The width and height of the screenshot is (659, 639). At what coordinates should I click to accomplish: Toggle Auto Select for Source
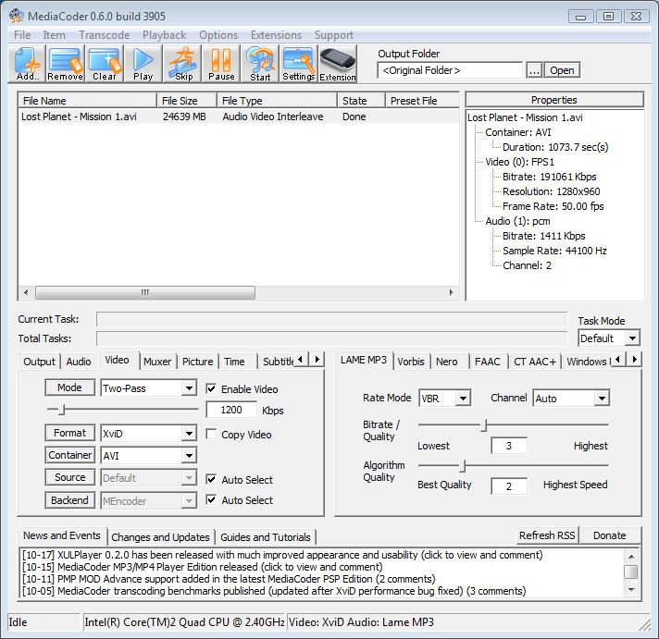click(x=211, y=479)
